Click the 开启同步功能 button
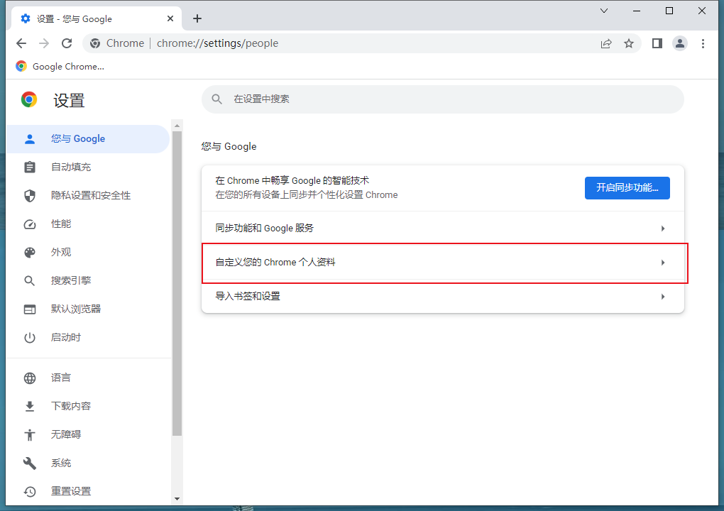The height and width of the screenshot is (511, 724). 627,187
